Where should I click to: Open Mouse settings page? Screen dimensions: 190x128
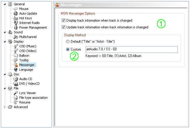pos(24,9)
